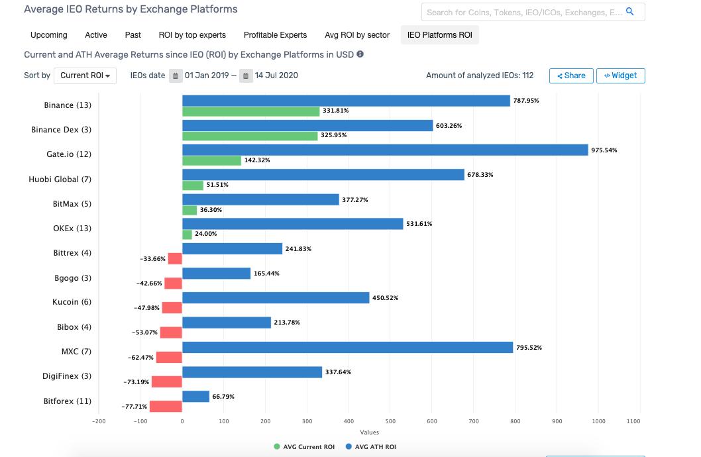
Task: Toggle the AVG ATH ROI legend series
Action: (x=371, y=447)
